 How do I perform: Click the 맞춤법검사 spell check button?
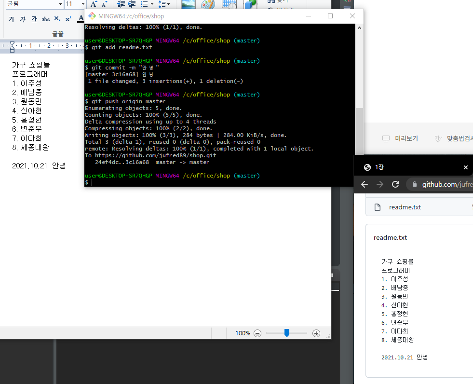point(454,138)
